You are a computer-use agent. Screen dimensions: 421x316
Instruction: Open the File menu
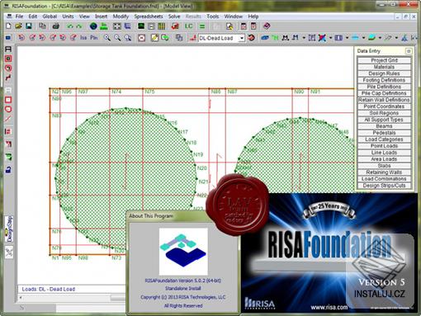point(19,17)
